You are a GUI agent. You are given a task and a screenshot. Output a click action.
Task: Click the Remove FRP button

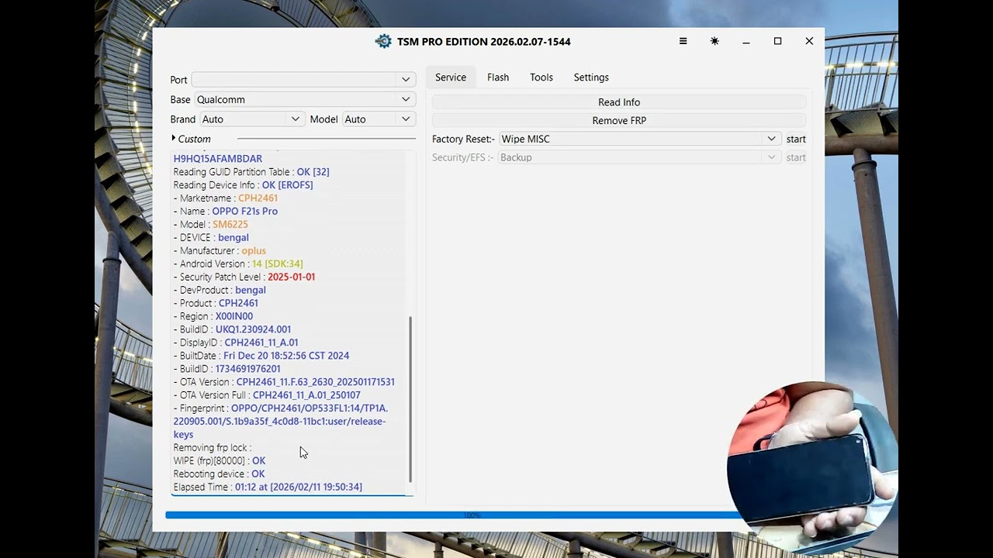point(619,121)
